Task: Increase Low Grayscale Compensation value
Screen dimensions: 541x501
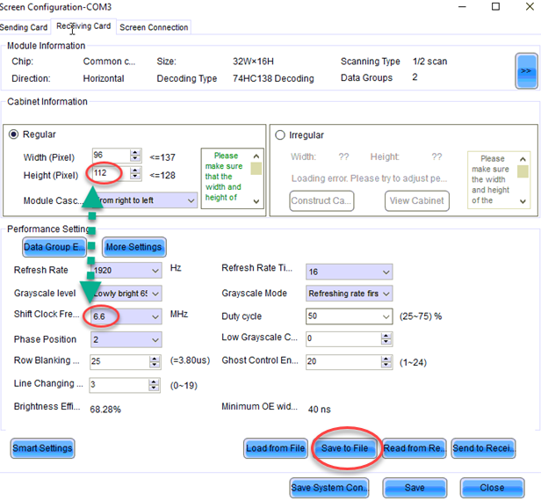Action: click(386, 336)
